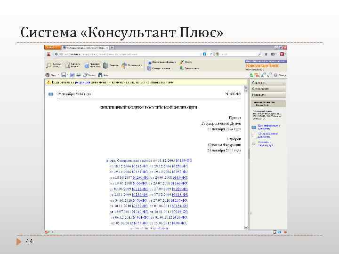The height and width of the screenshot is (254, 339).
Task: Click the red document-control icon
Action: click(x=257, y=75)
